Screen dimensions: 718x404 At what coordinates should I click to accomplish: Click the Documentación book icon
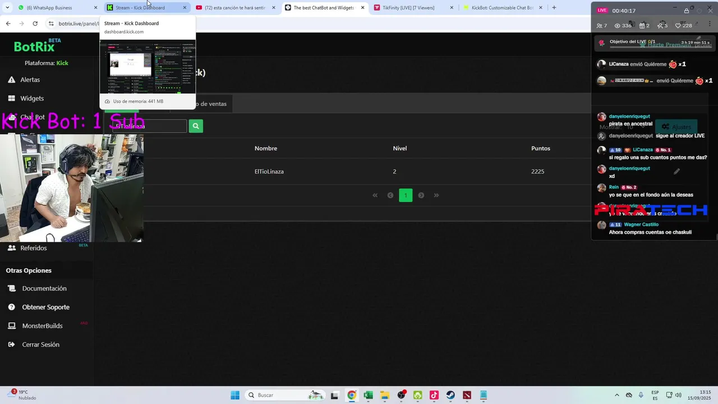coord(12,288)
